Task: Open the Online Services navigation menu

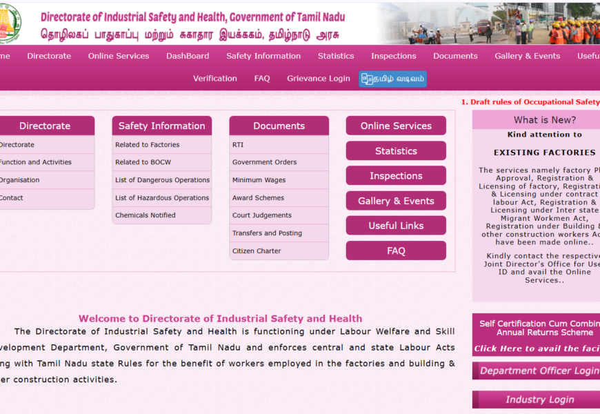Action: pyautogui.click(x=119, y=56)
